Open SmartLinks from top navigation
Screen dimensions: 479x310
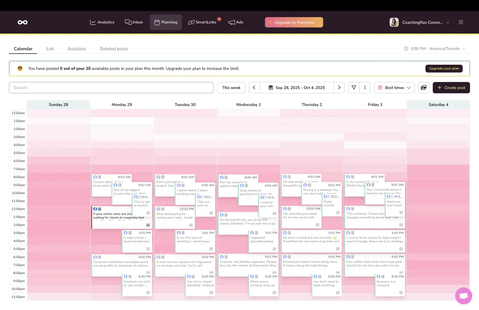(x=202, y=22)
